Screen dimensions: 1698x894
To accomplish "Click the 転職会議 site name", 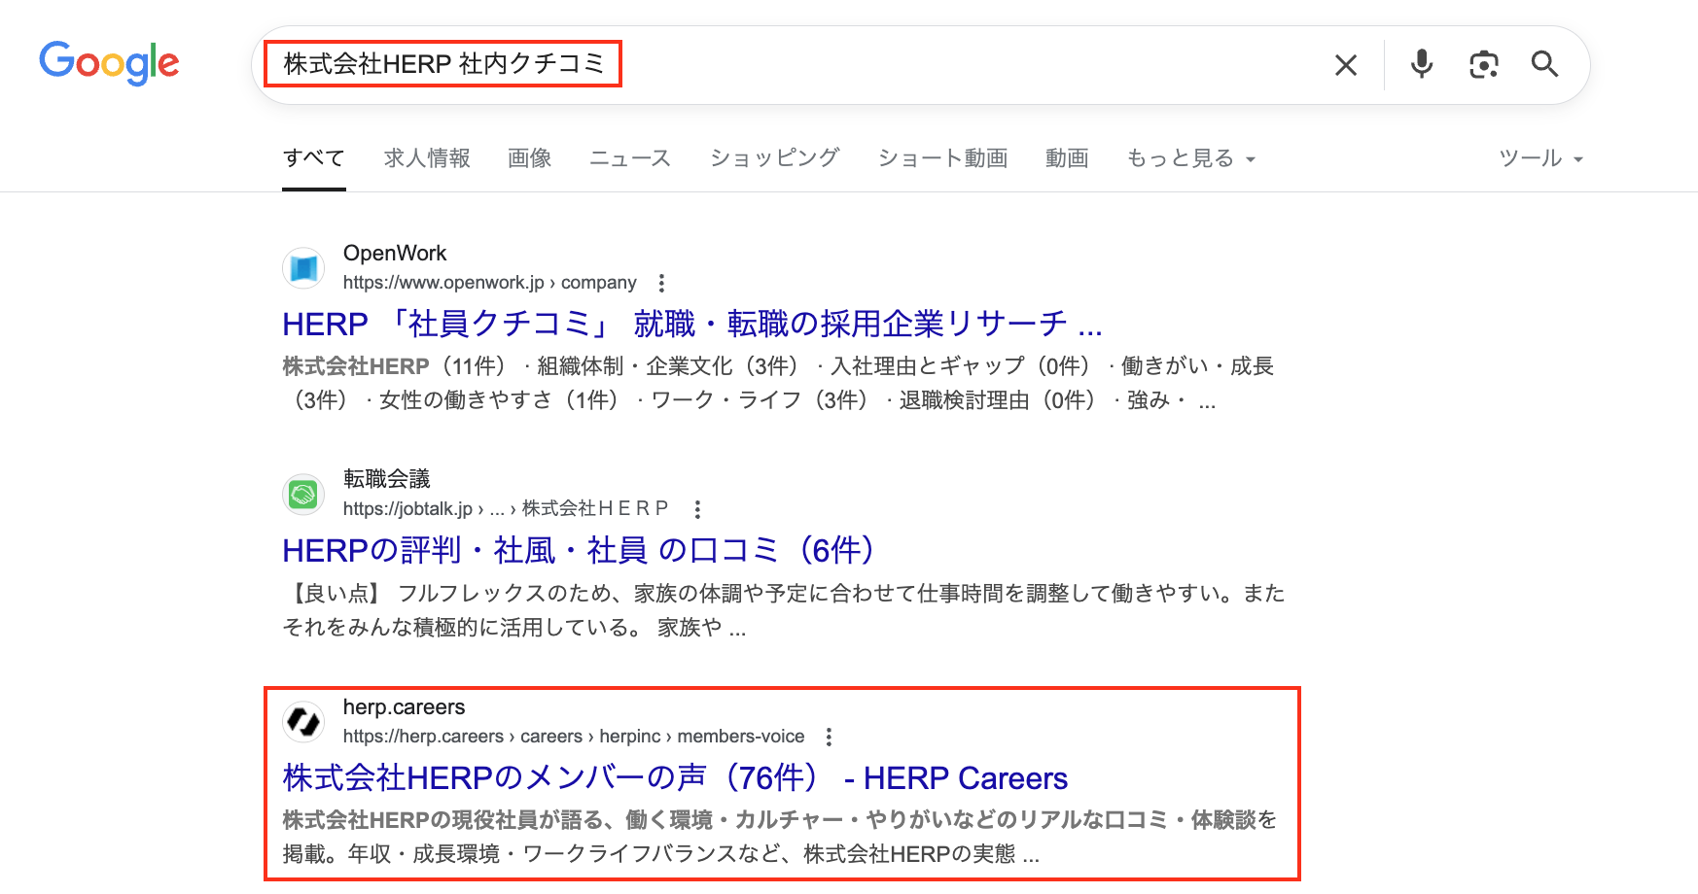I will (x=387, y=479).
